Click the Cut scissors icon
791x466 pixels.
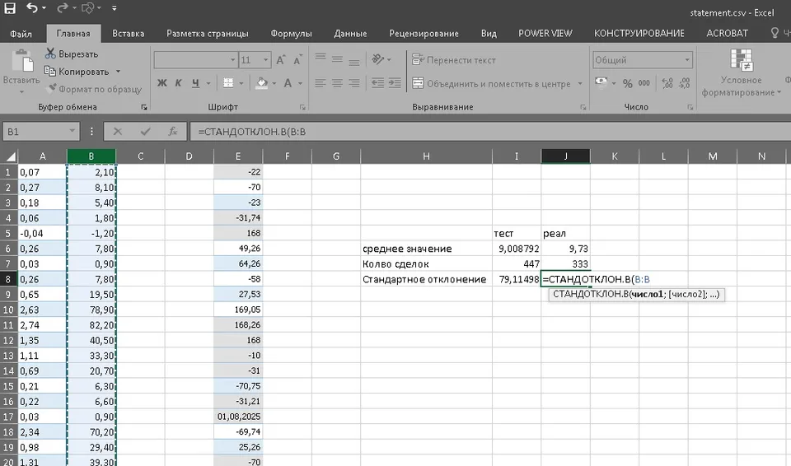pos(50,54)
